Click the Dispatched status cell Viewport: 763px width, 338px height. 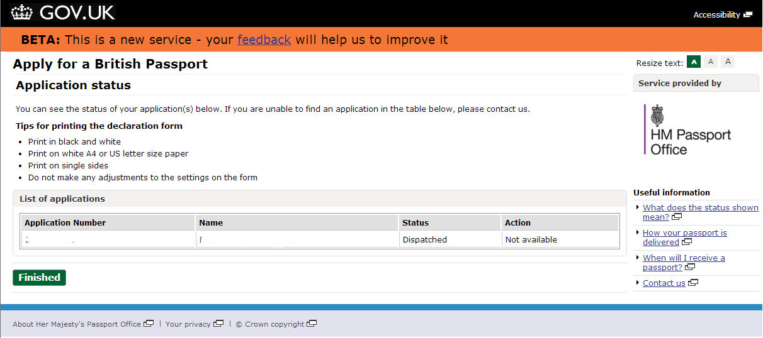pos(425,239)
